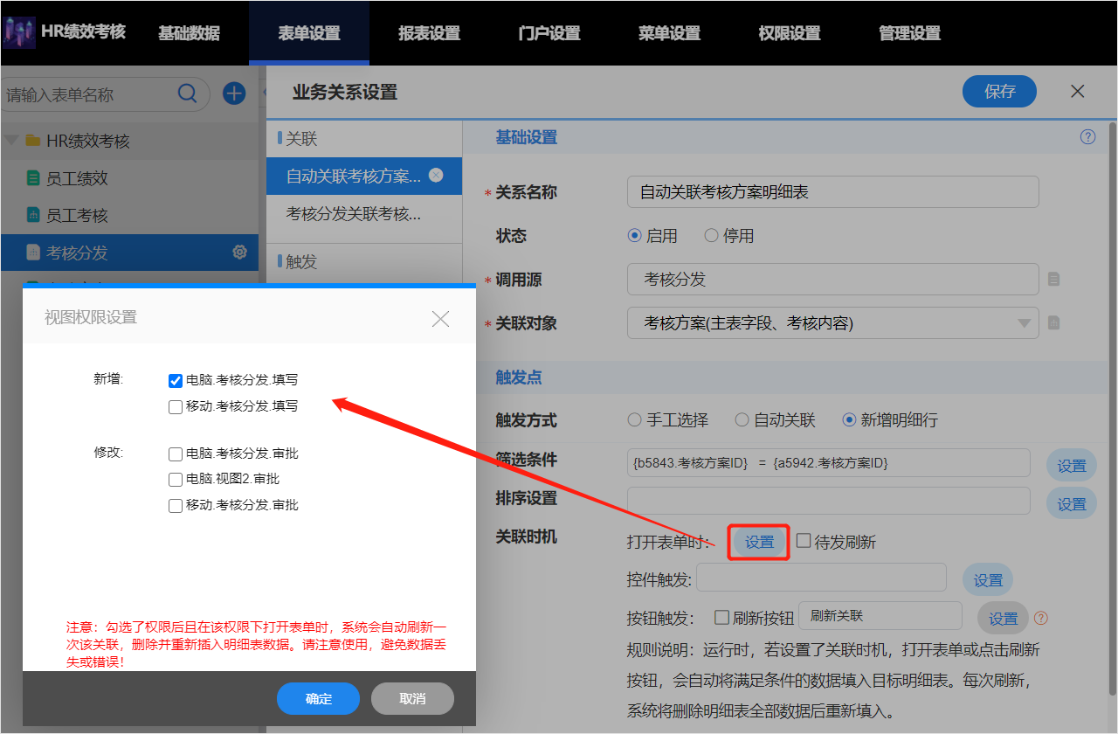Image resolution: width=1118 pixels, height=734 pixels.
Task: Click the help question mark icon in 基础设置
Action: [x=1087, y=137]
